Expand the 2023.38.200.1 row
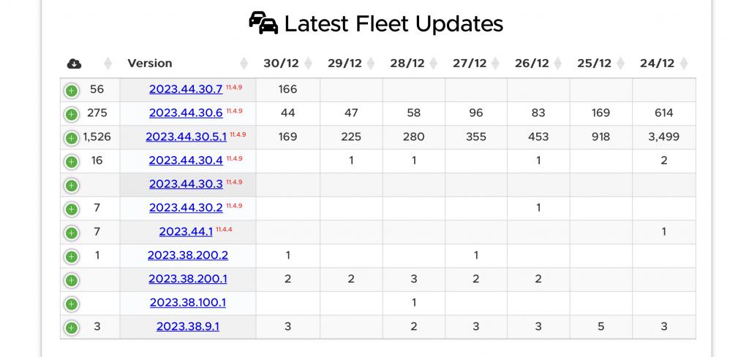Viewport: 749px width, 357px height. tap(71, 280)
